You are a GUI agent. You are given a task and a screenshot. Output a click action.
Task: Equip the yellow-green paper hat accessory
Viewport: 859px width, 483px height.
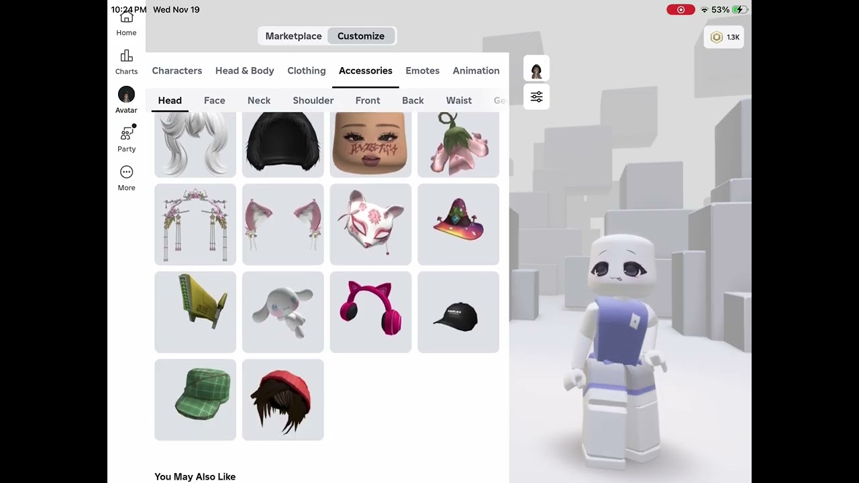point(195,312)
